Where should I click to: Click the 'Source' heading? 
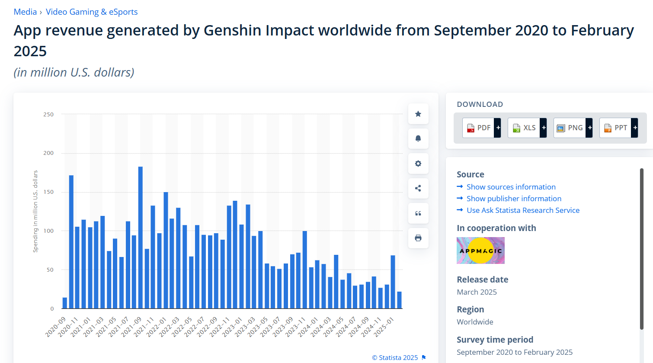tap(471, 174)
